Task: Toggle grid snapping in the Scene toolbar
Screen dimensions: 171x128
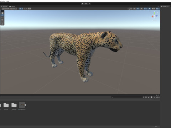Action: [25, 9]
